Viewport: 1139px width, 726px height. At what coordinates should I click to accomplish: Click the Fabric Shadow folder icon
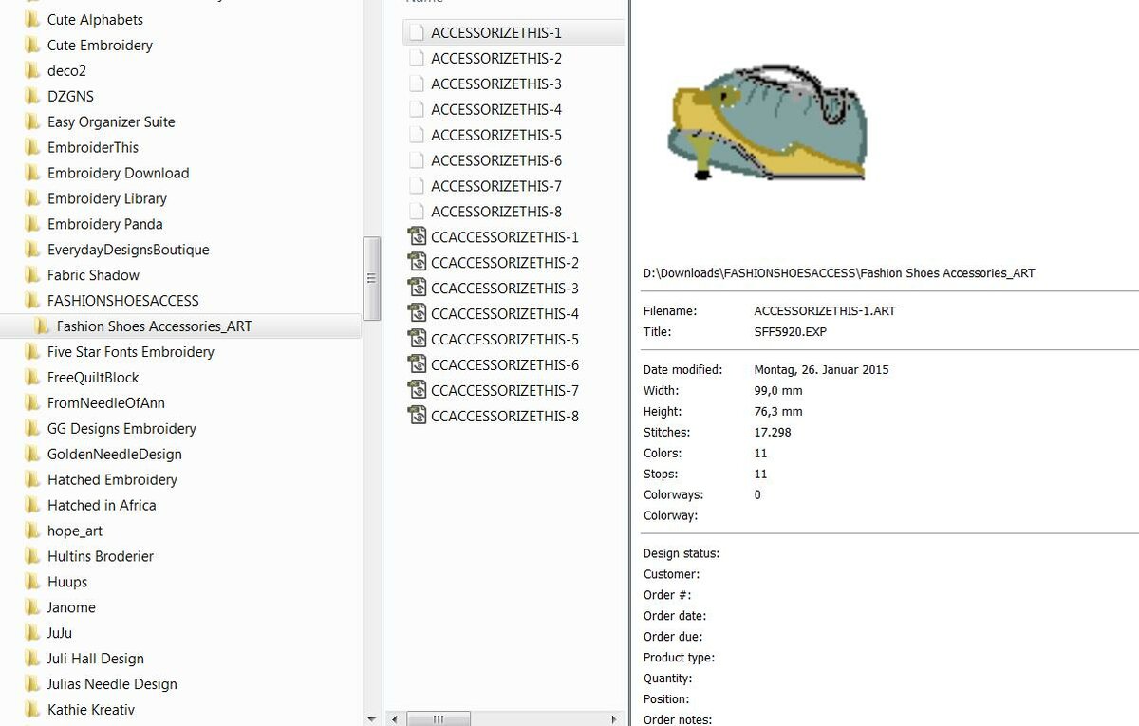(32, 275)
